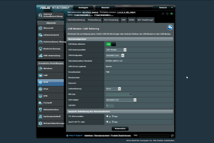Toggle PIN-Code visibility eye icon
Image resolution: width=214 pixels, height=143 pixels.
click(130, 94)
